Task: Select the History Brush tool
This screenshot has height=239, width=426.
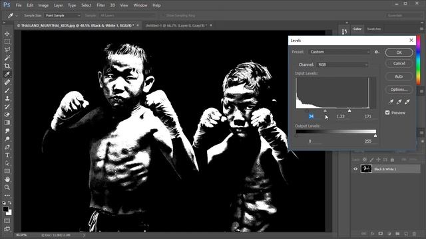Action: tap(7, 106)
